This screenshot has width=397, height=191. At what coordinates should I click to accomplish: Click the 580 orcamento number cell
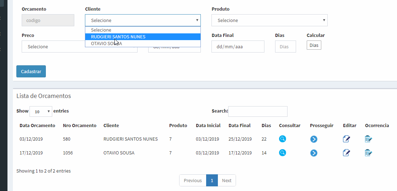pyautogui.click(x=66, y=139)
